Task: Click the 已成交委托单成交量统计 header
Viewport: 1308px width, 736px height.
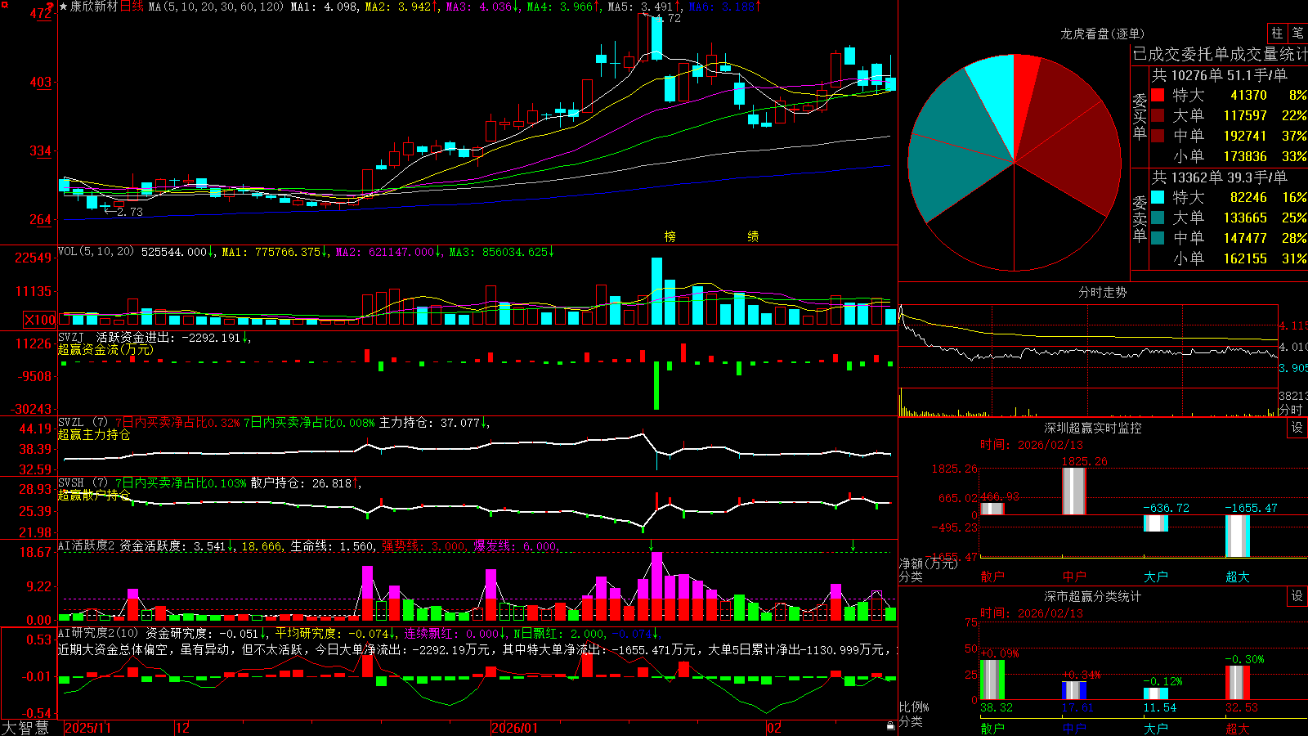Action: tap(1220, 54)
